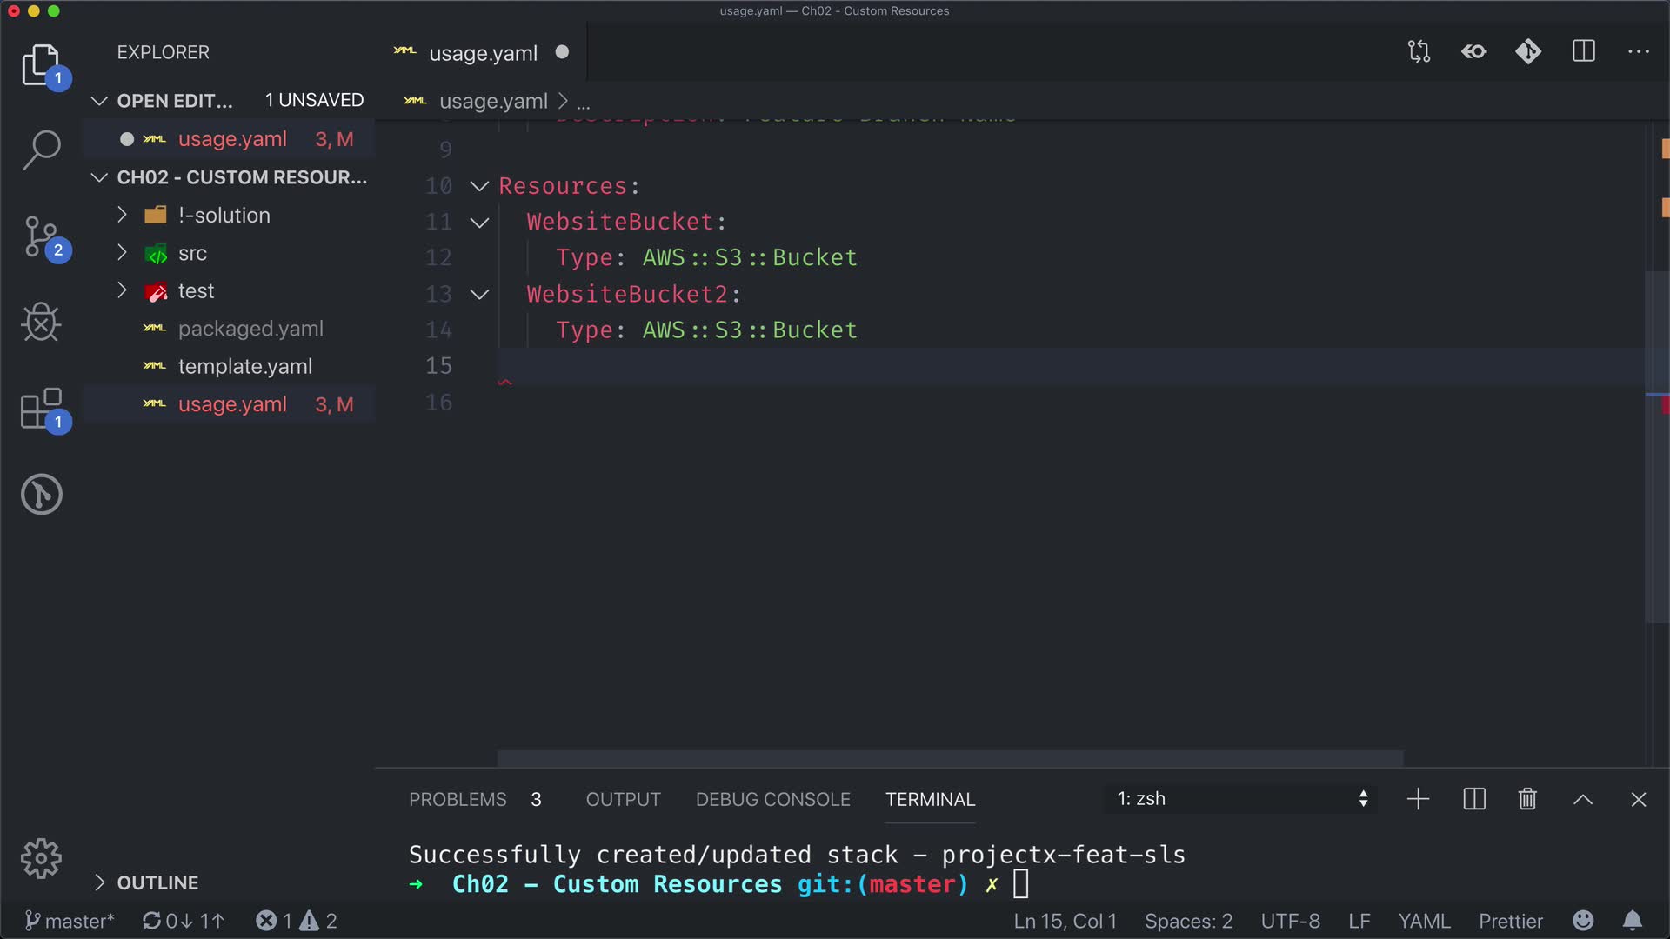Toggle the split terminal button
The height and width of the screenshot is (939, 1670).
click(1474, 799)
